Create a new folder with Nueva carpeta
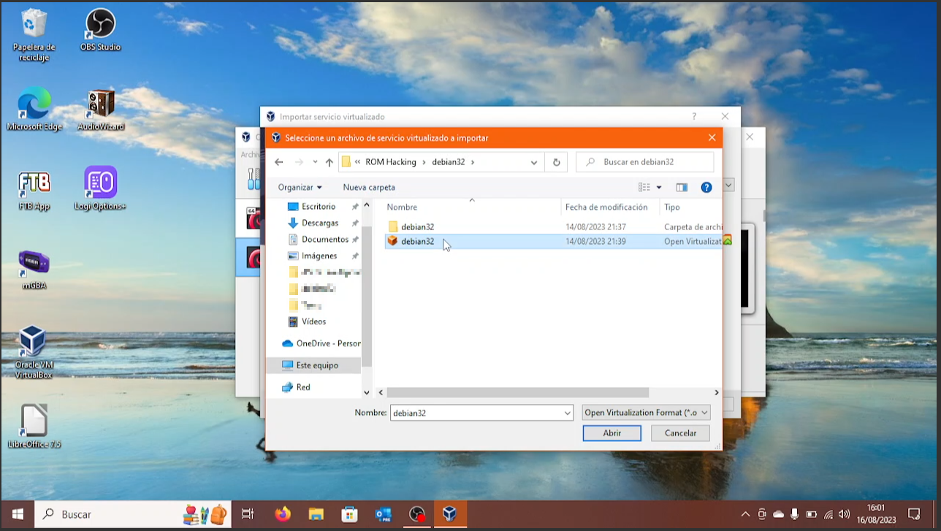Viewport: 941px width, 531px height. (369, 188)
